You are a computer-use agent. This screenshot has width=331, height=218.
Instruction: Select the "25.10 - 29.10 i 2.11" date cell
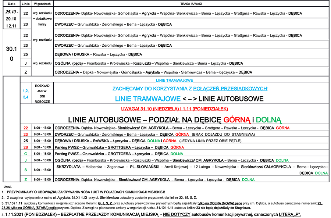coord(12,19)
